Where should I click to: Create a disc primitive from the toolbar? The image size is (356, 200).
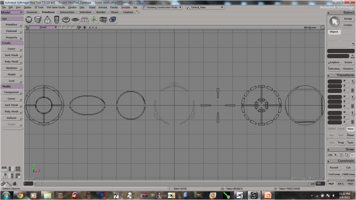click(x=75, y=20)
